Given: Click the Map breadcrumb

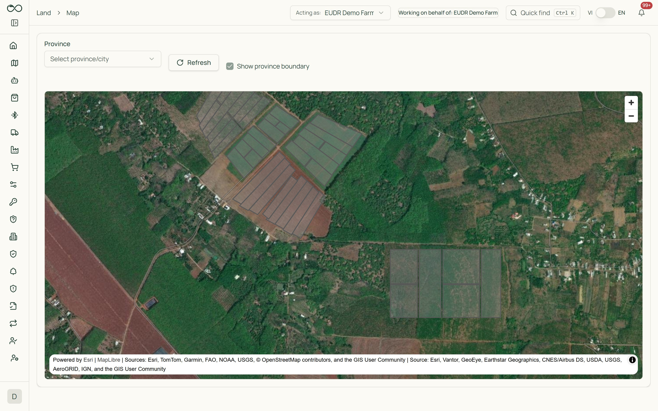Looking at the screenshot, I should coord(72,13).
